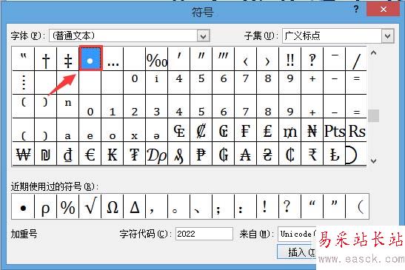Select the superscript letter n symbol
This screenshot has height=270, width=405.
[68, 106]
